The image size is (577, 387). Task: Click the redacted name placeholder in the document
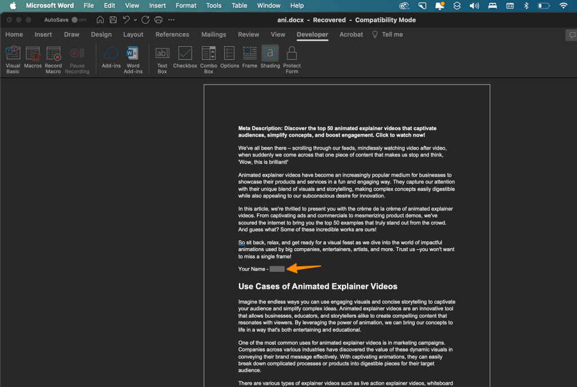277,269
